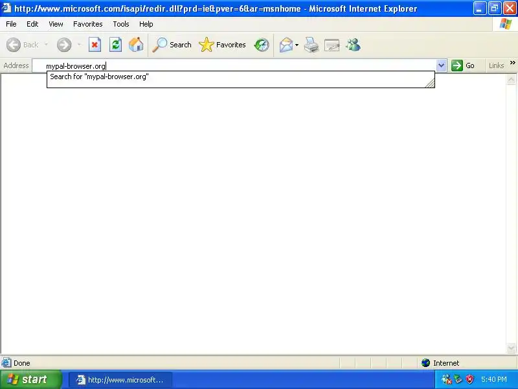Image resolution: width=518 pixels, height=389 pixels.
Task: Close the Internet Explorer window
Action: [x=510, y=8]
